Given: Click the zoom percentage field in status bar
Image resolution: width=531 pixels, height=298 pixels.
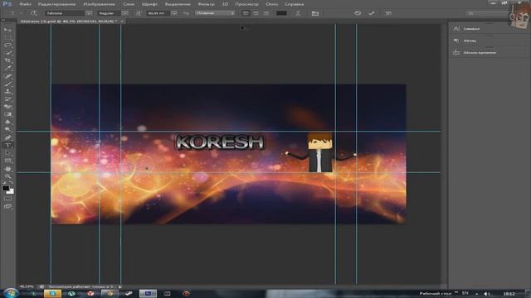Looking at the screenshot, I should (x=26, y=287).
